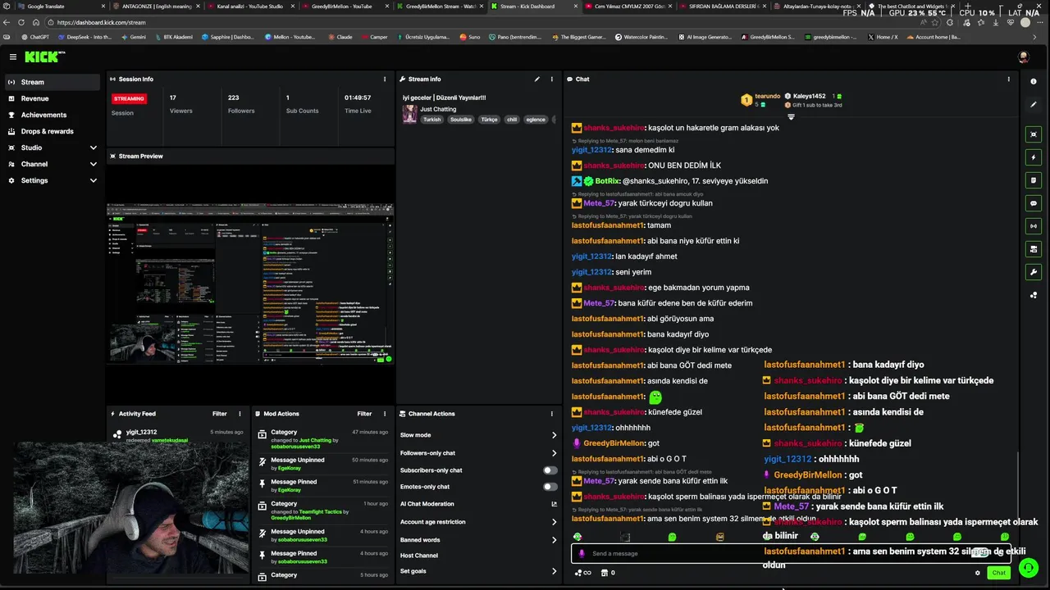The image size is (1050, 590).
Task: Switch to GreedyBirMellon Stream browser tab
Action: click(440, 7)
